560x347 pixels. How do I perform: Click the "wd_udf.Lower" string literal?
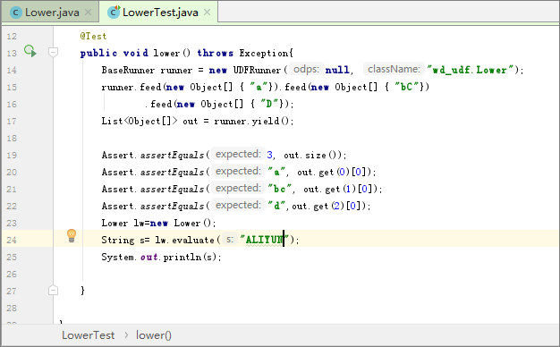click(470, 70)
